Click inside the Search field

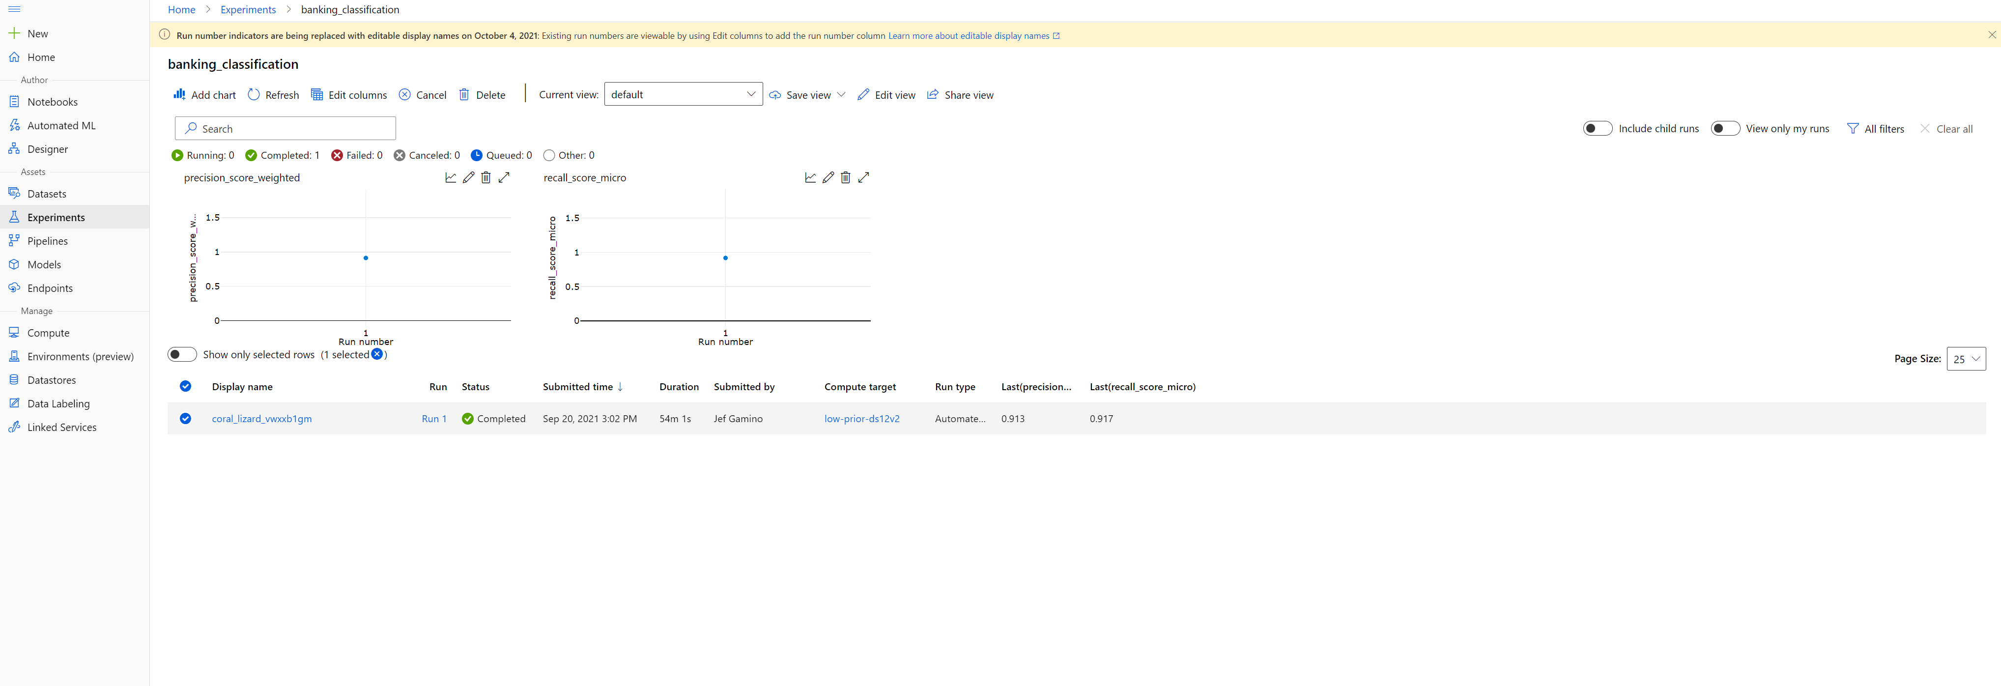(x=285, y=128)
